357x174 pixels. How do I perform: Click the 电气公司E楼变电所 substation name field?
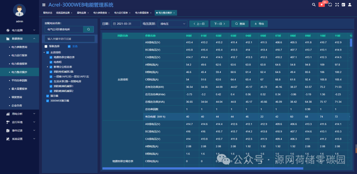coord(64,29)
